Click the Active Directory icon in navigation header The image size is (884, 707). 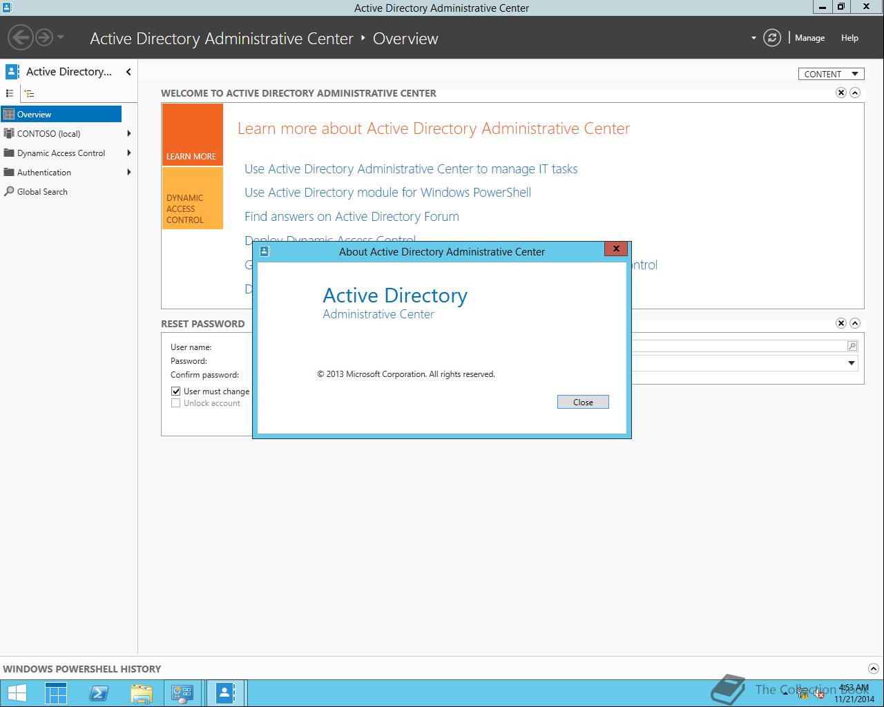click(12, 71)
